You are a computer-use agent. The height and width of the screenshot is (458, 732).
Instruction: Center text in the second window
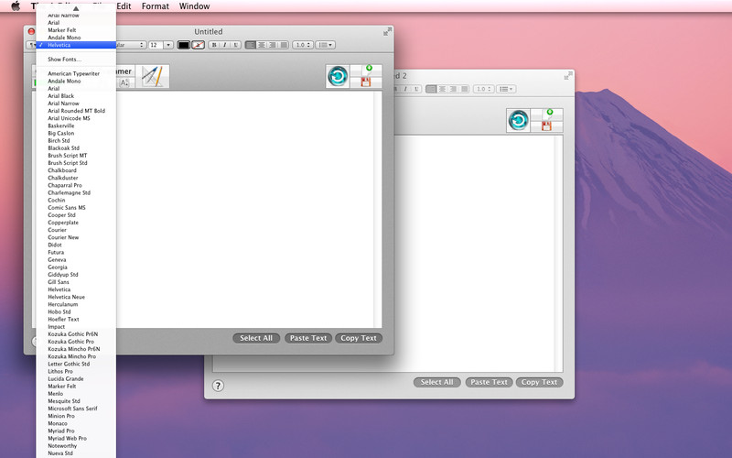point(442,89)
